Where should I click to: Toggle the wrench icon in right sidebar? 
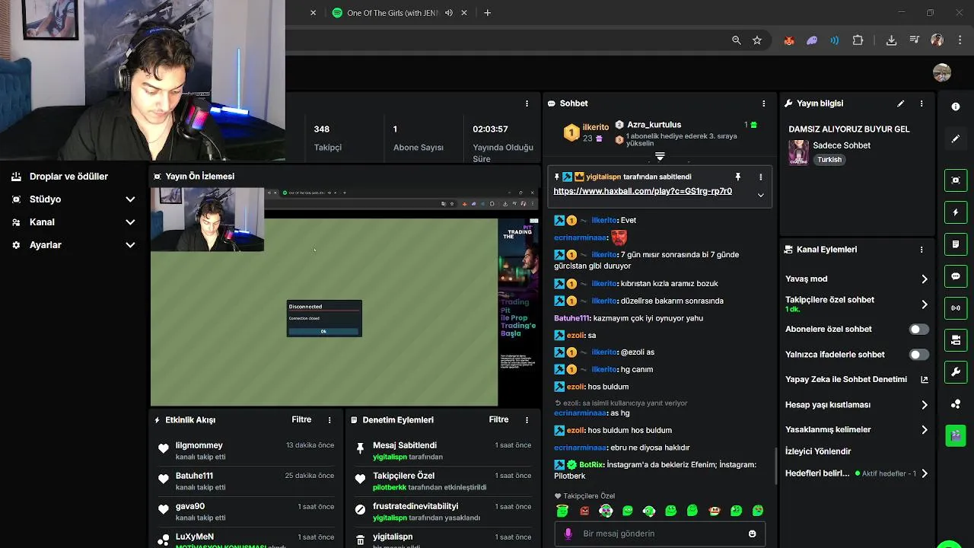[956, 372]
